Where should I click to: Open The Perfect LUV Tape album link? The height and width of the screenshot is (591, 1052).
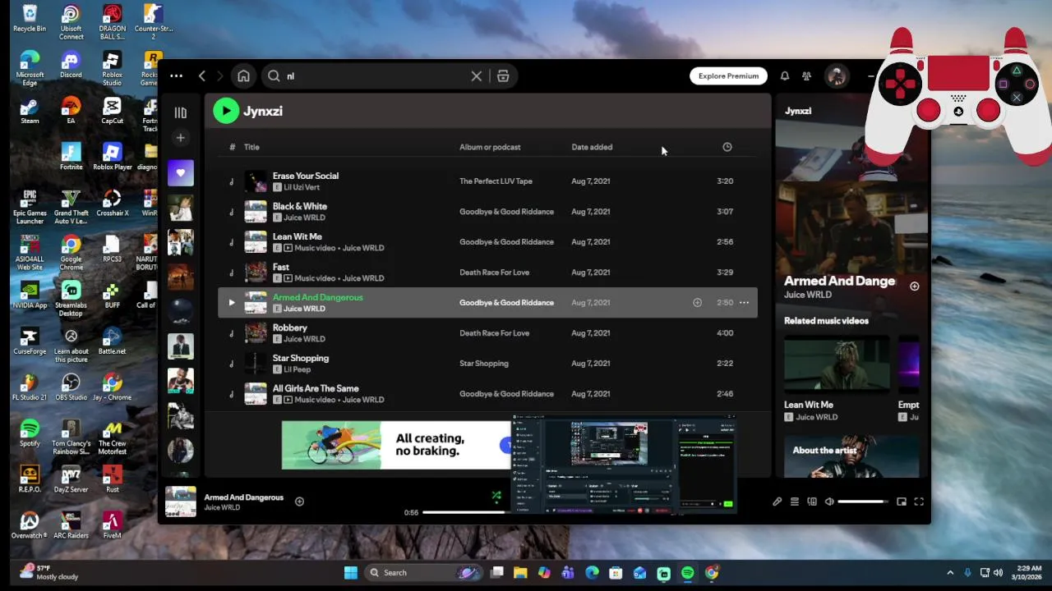[x=496, y=181]
